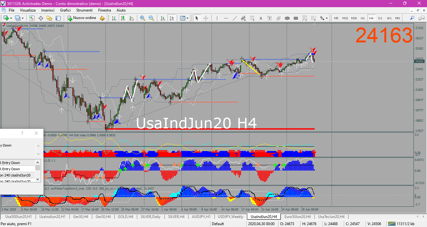Image resolution: width=427 pixels, height=227 pixels.
Task: Open the Inserisci menu
Action: click(x=48, y=10)
